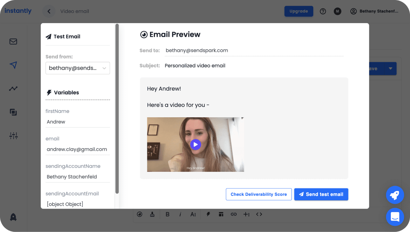Edit the sendingAccountName field Bethany Stachenfeld
This screenshot has width=410, height=232.
pos(78,177)
